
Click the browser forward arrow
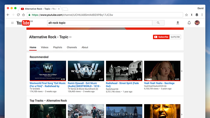pyautogui.click(x=13, y=15)
